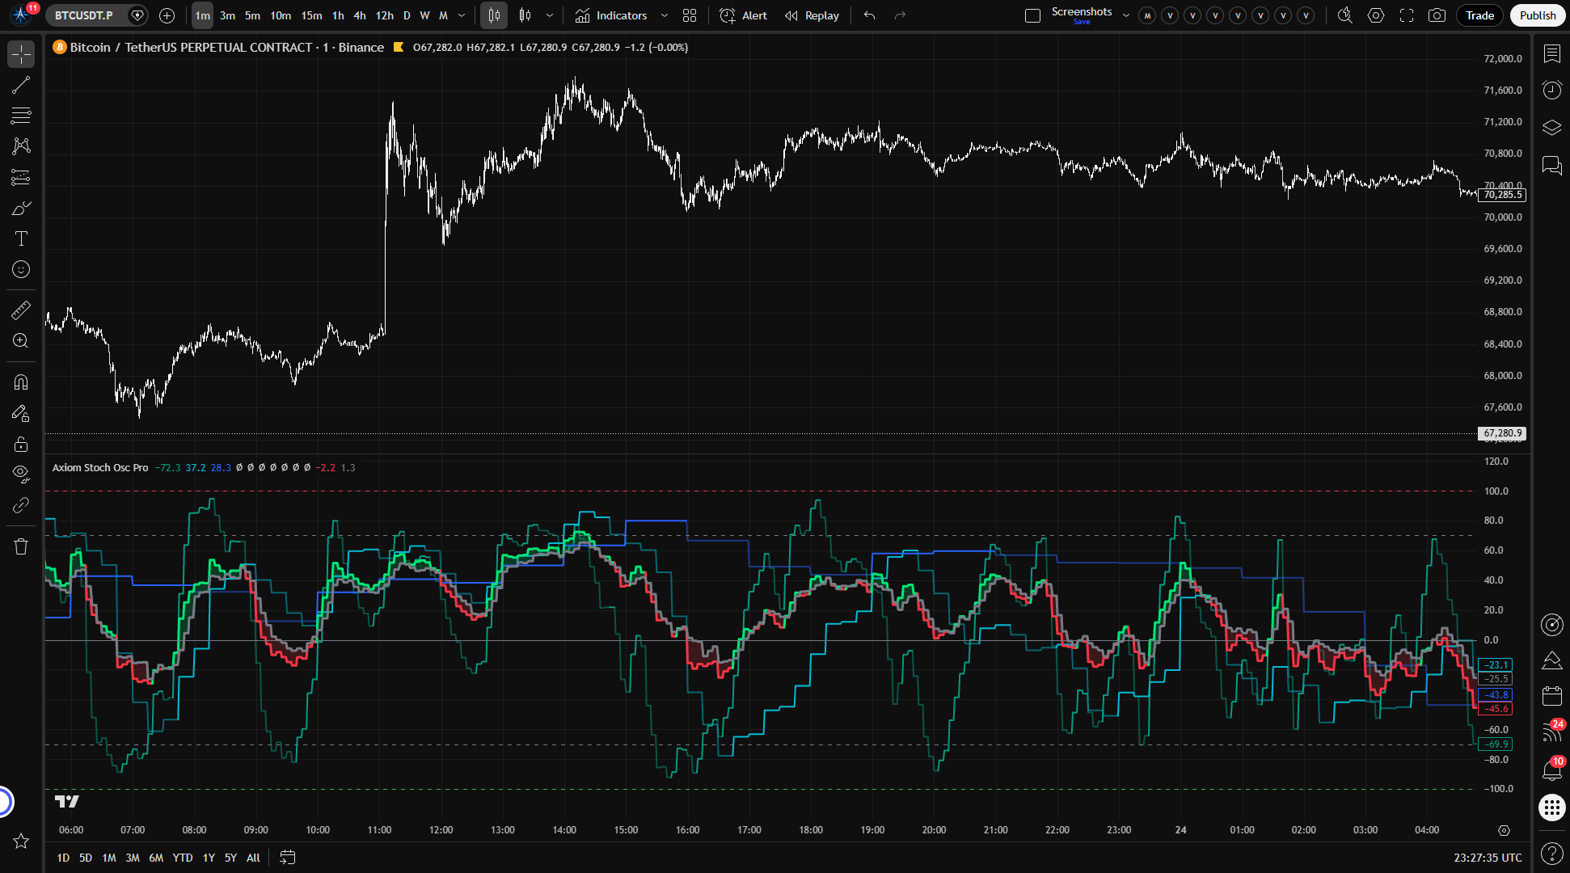Remove drawings with the trash icon
1570x873 pixels.
tap(21, 546)
